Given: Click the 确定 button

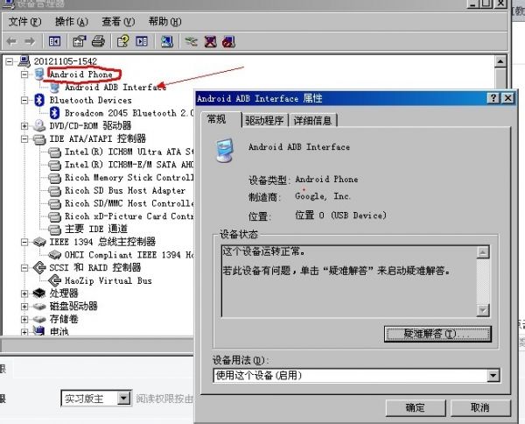Looking at the screenshot, I should [x=416, y=407].
